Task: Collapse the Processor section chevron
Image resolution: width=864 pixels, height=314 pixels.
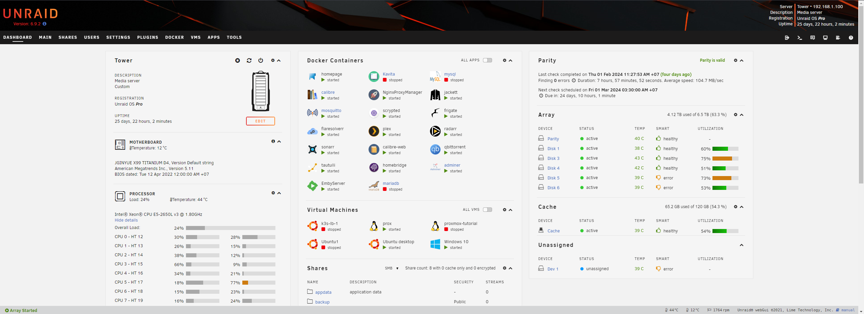Action: 279,193
